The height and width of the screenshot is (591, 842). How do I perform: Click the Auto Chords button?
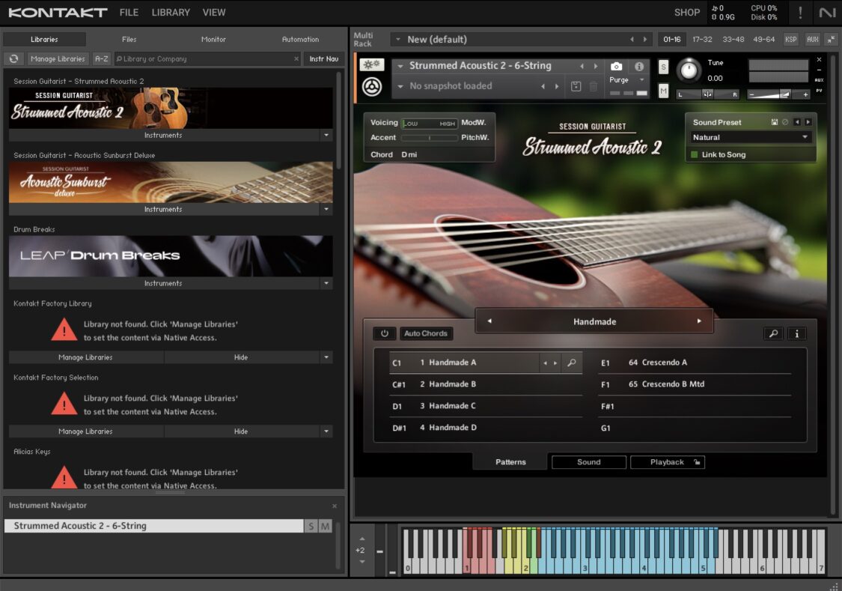425,333
